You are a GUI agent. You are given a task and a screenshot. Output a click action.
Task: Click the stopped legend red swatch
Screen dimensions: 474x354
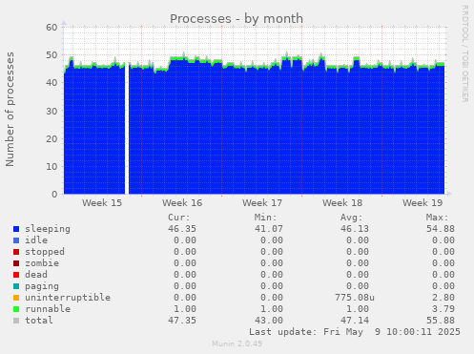(x=16, y=252)
